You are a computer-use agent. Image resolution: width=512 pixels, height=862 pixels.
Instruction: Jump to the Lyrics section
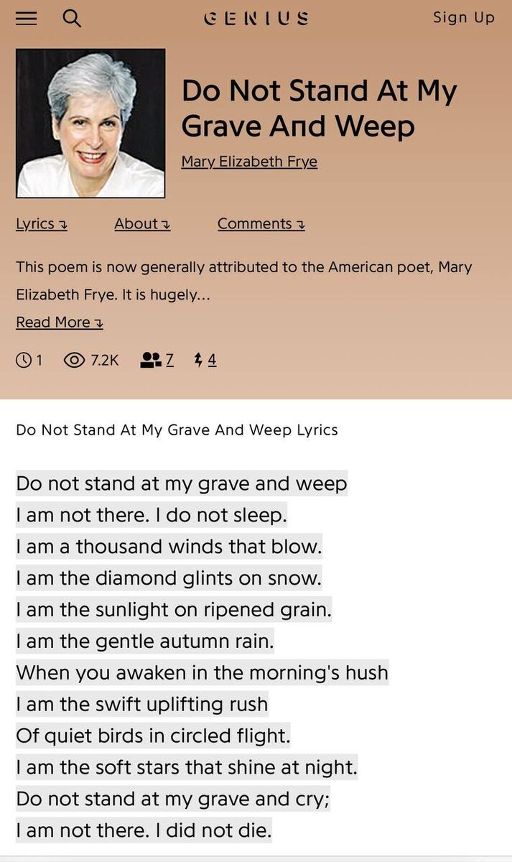42,223
